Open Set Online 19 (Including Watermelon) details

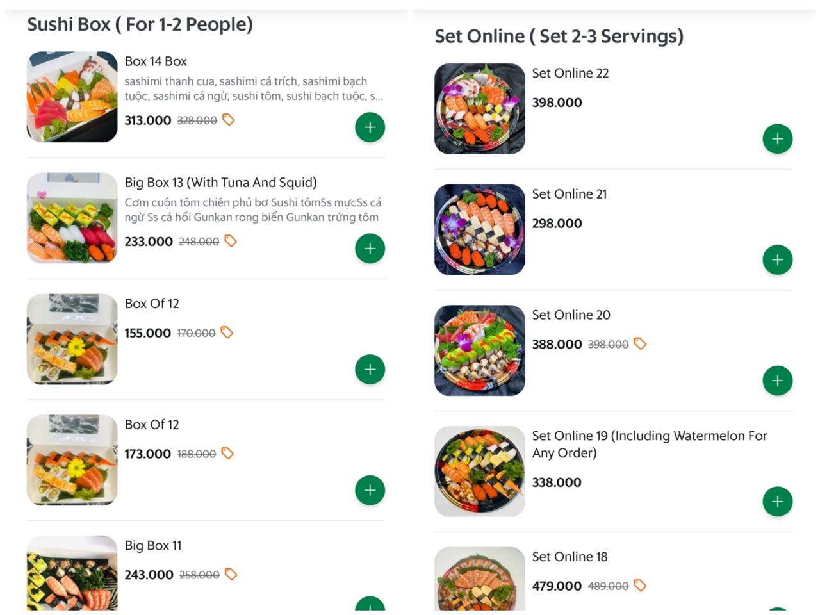pyautogui.click(x=649, y=444)
